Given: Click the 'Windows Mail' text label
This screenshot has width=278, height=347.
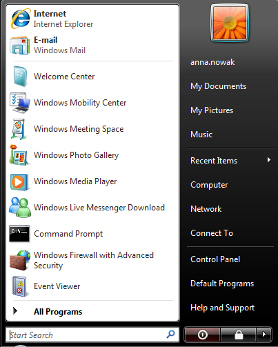Looking at the screenshot, I should pyautogui.click(x=59, y=50).
